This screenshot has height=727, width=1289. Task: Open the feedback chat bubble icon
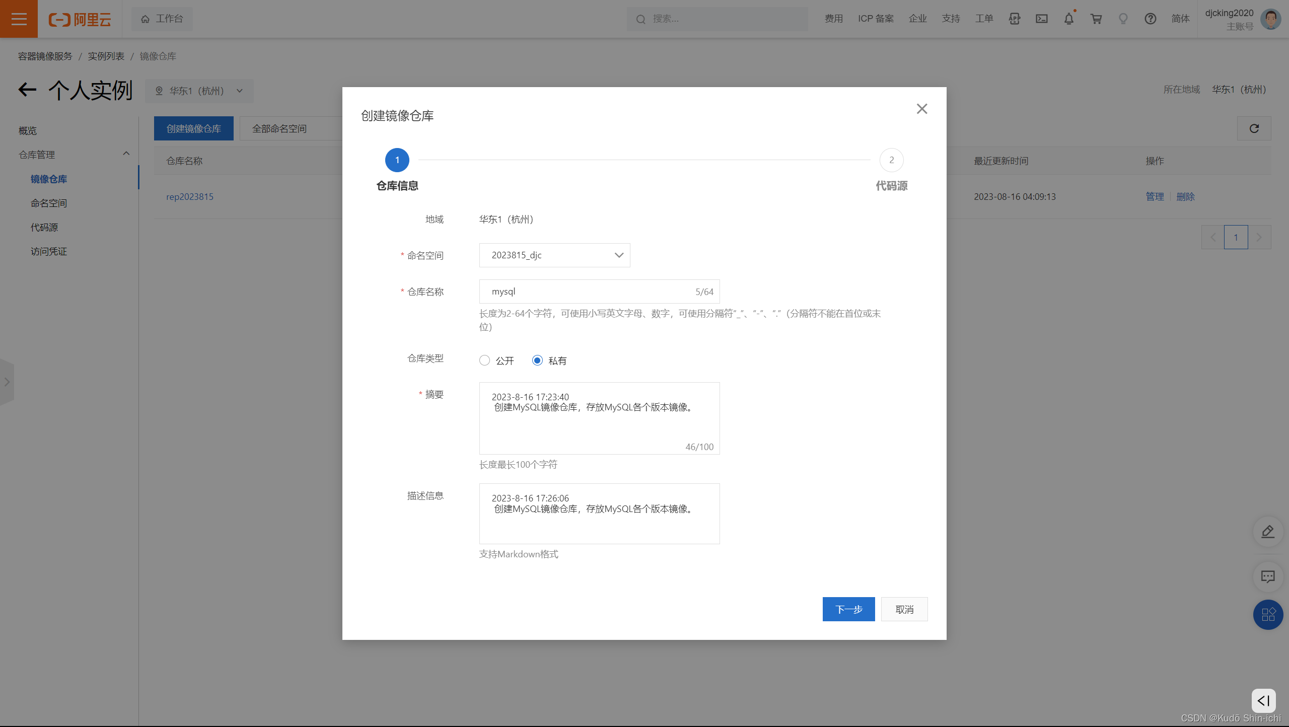pyautogui.click(x=1267, y=576)
